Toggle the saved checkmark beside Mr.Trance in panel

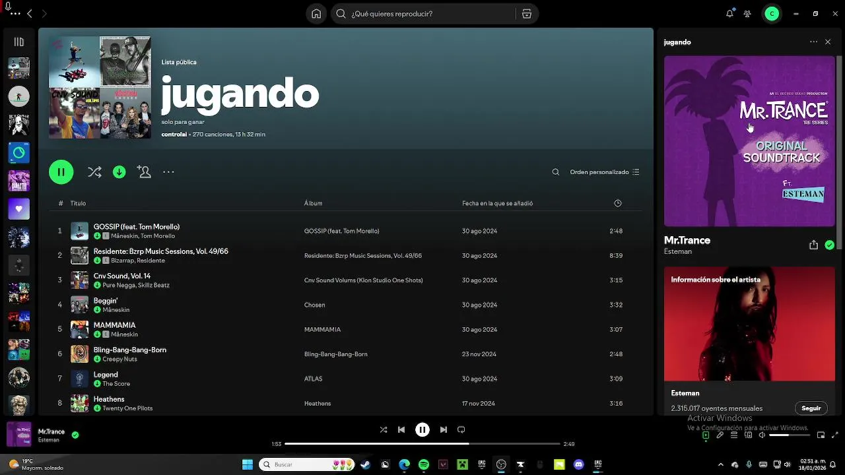pyautogui.click(x=829, y=245)
